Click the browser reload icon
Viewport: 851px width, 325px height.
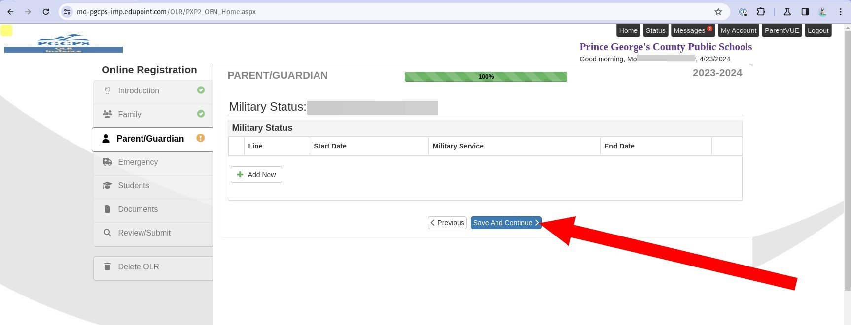(x=46, y=12)
